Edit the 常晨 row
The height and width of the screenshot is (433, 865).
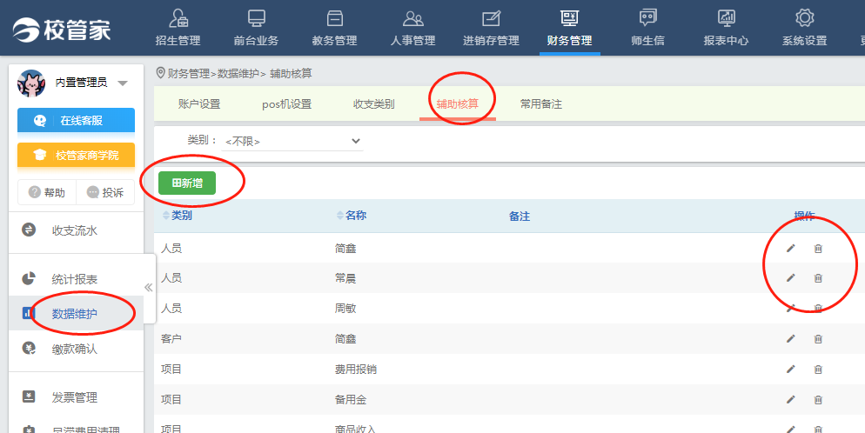(790, 277)
